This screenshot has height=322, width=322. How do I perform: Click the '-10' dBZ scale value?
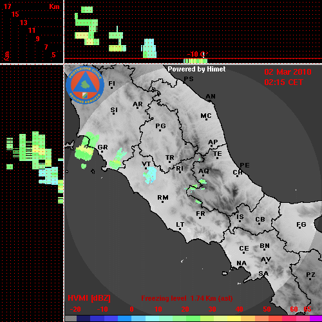click(102, 309)
